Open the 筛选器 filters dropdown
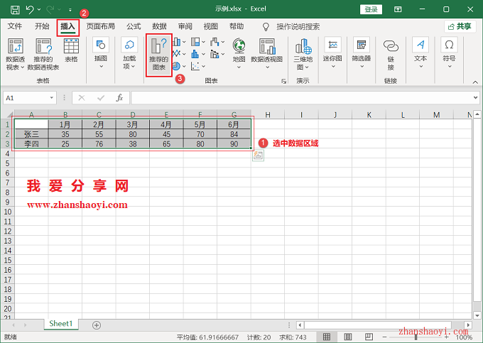The image size is (483, 343). 362,53
